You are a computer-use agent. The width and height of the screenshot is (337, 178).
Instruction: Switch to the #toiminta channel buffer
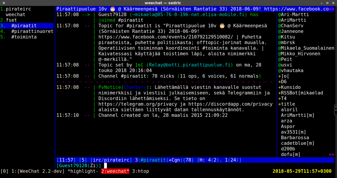click(x=24, y=37)
